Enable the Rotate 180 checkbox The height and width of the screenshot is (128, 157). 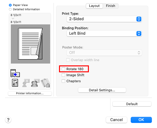pyautogui.click(x=63, y=69)
